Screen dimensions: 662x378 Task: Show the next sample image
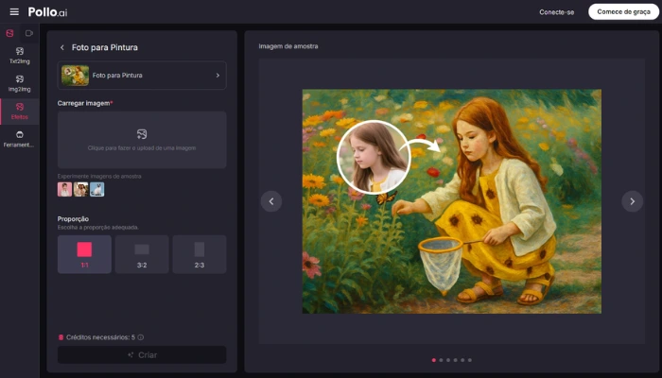(x=632, y=201)
